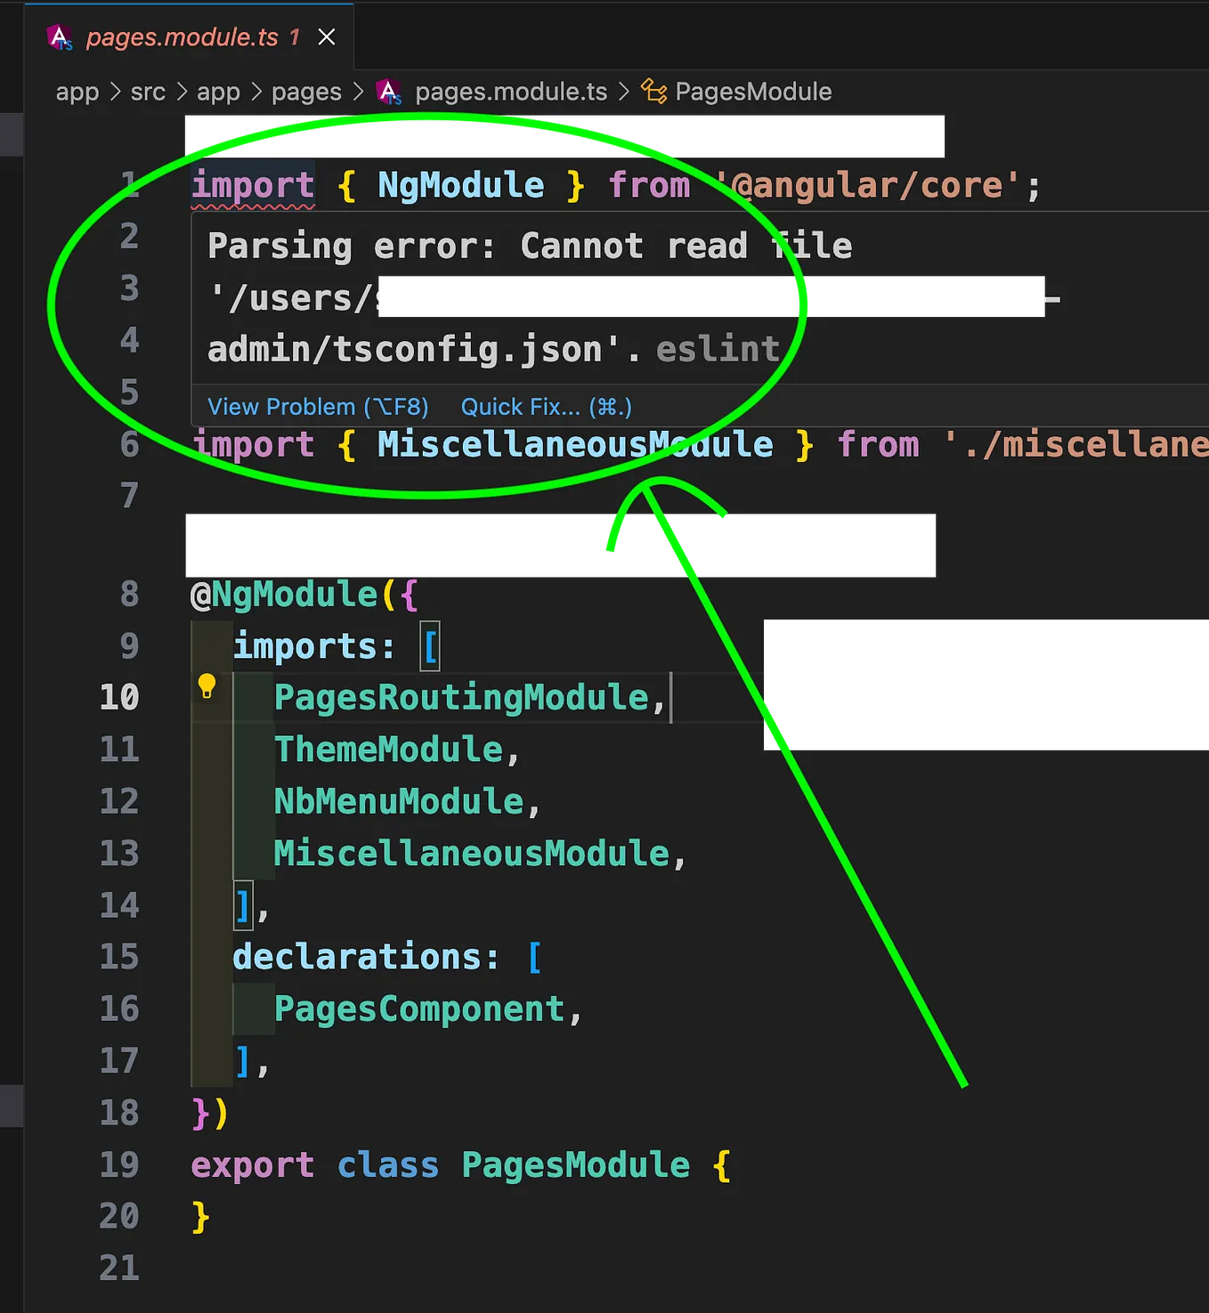This screenshot has width=1209, height=1313.
Task: Open the Quick Fix action
Action: [x=545, y=407]
